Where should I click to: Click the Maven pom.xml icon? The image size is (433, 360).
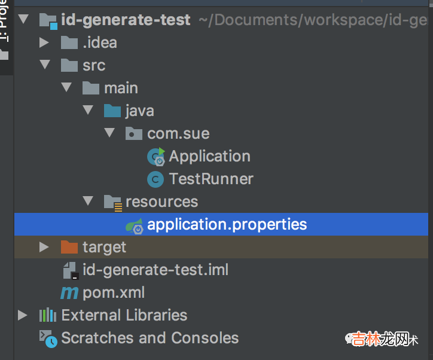pos(69,293)
